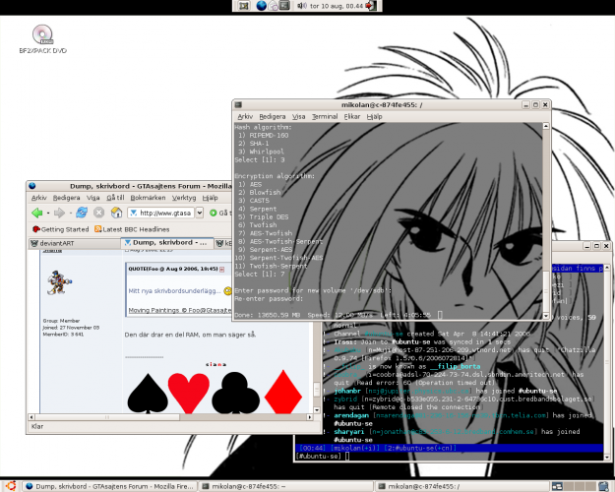Open terminal Visa menu
This screenshot has height=492, width=615.
(x=298, y=116)
